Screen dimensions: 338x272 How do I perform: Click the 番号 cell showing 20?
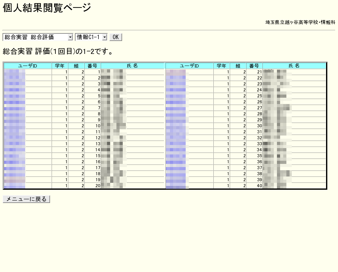(x=93, y=186)
